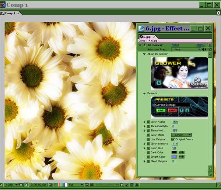Viewport: 221px width, 190px height.
Task: Open the Animation Presets None dropdown
Action: click(186, 50)
